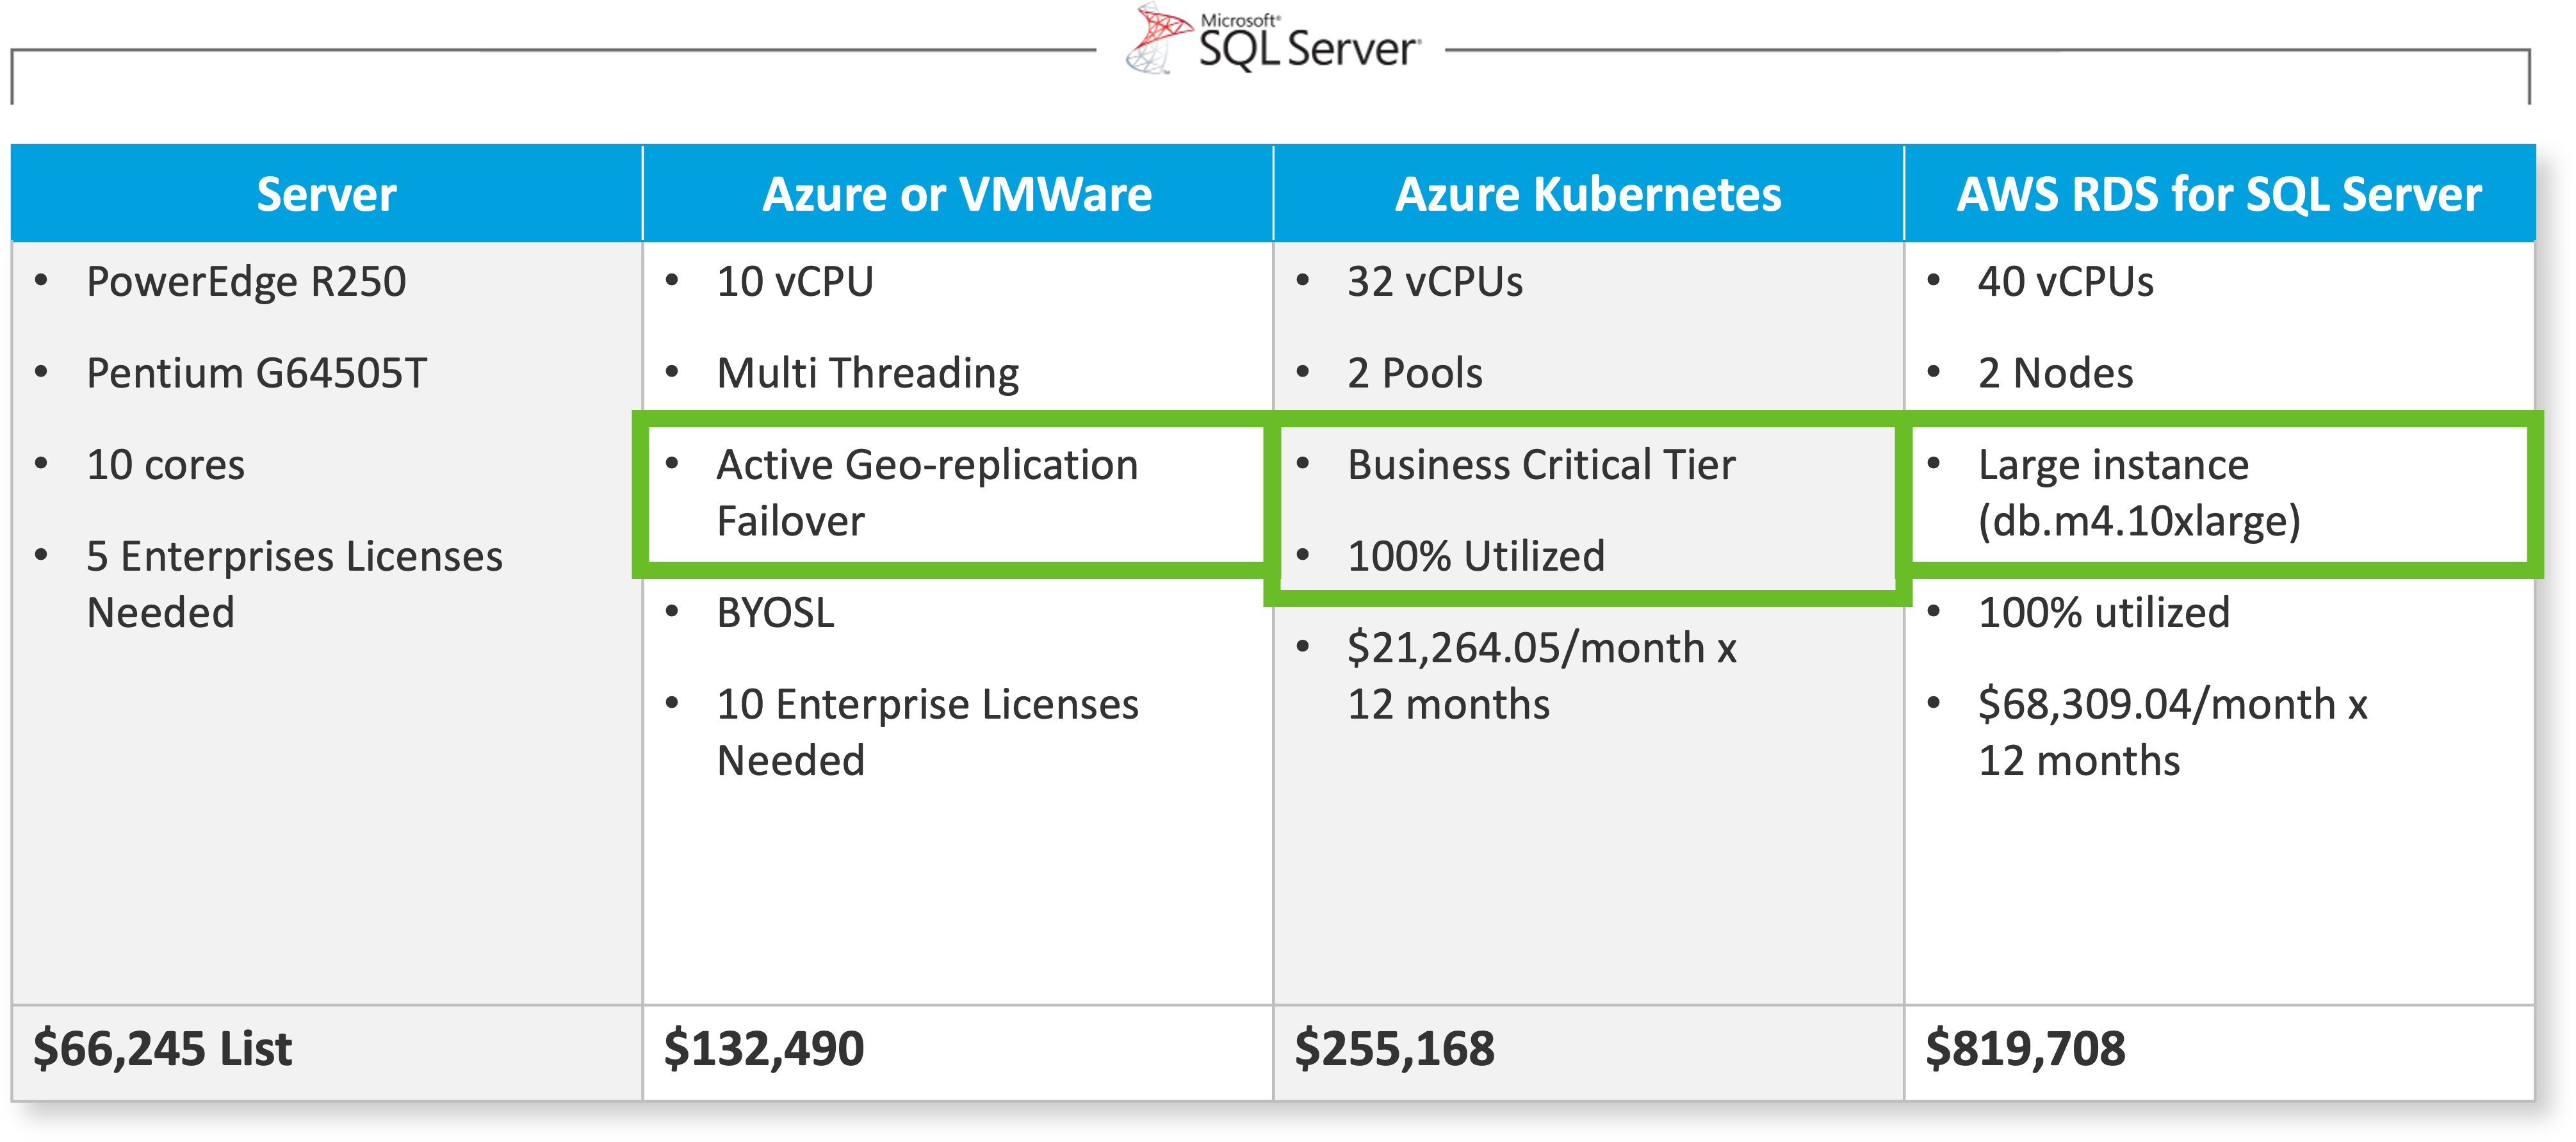This screenshot has width=2576, height=1142.
Task: Click the 10 Enterprise Licenses Needed text
Action: 927,732
